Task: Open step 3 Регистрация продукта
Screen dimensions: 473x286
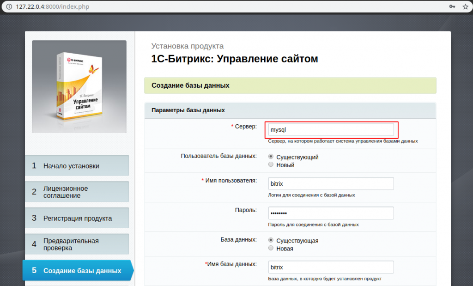Action: (x=77, y=218)
